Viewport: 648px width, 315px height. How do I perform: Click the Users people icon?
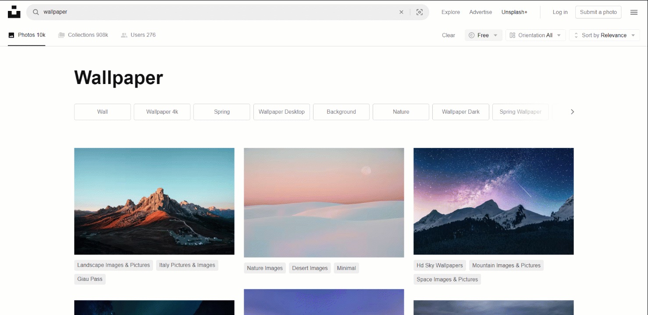(123, 35)
